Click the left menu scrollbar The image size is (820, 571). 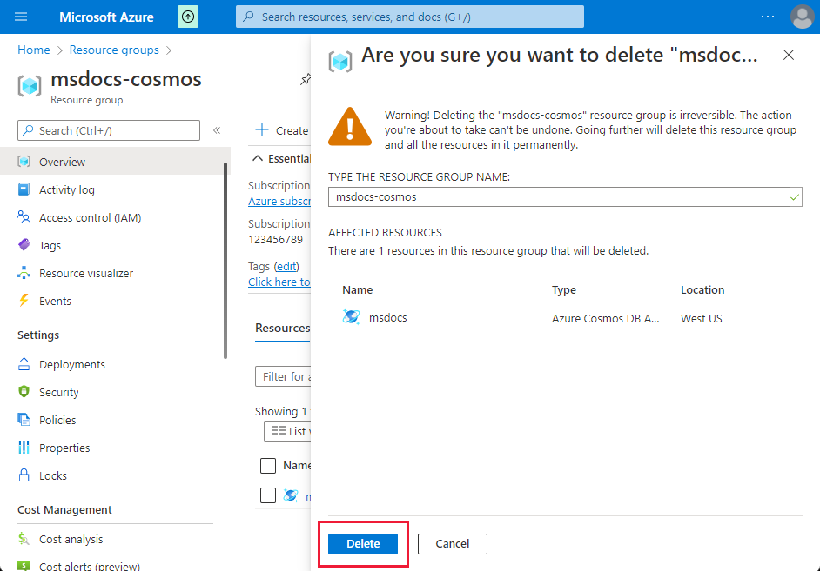coord(225,261)
